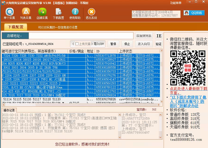Open the 店铺采集 shop collect tool
Image resolution: width=208 pixels, height=148 pixels.
42,13
